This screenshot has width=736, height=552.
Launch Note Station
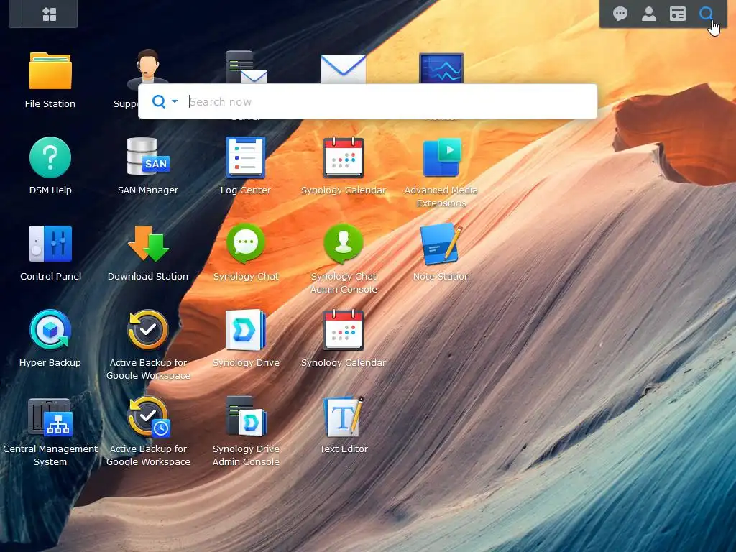[441, 244]
